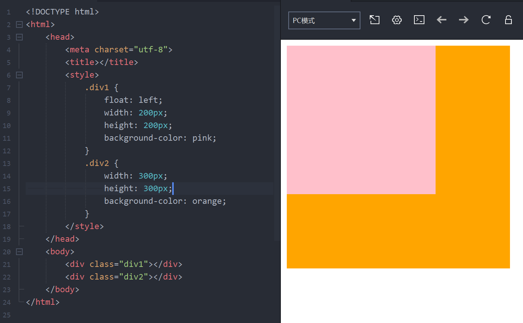The image size is (523, 323).
Task: Click line number 15 in the gutter
Action: pos(7,189)
